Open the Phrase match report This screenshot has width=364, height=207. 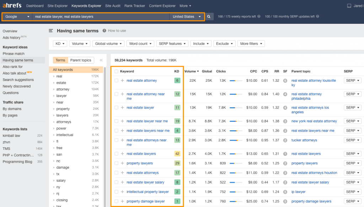click(x=14, y=54)
